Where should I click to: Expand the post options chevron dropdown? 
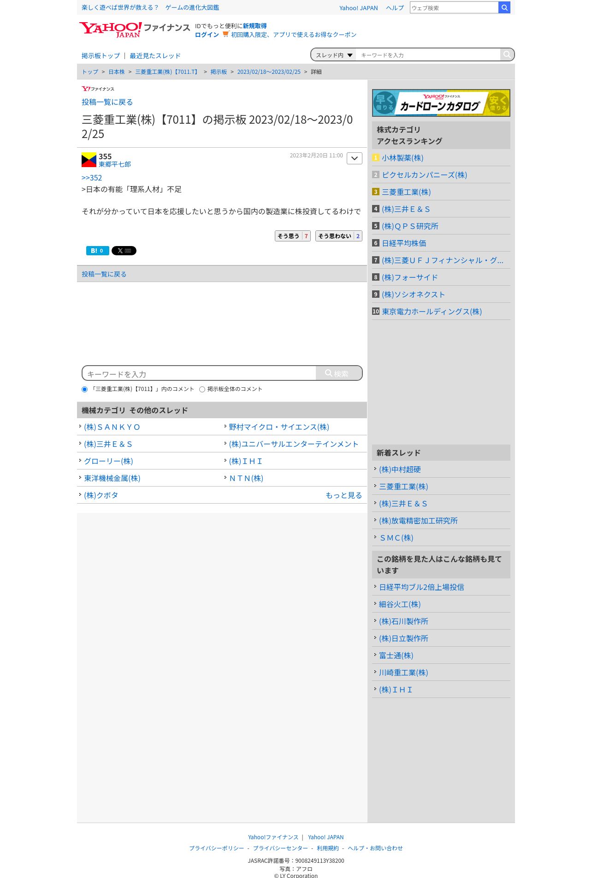click(x=355, y=158)
